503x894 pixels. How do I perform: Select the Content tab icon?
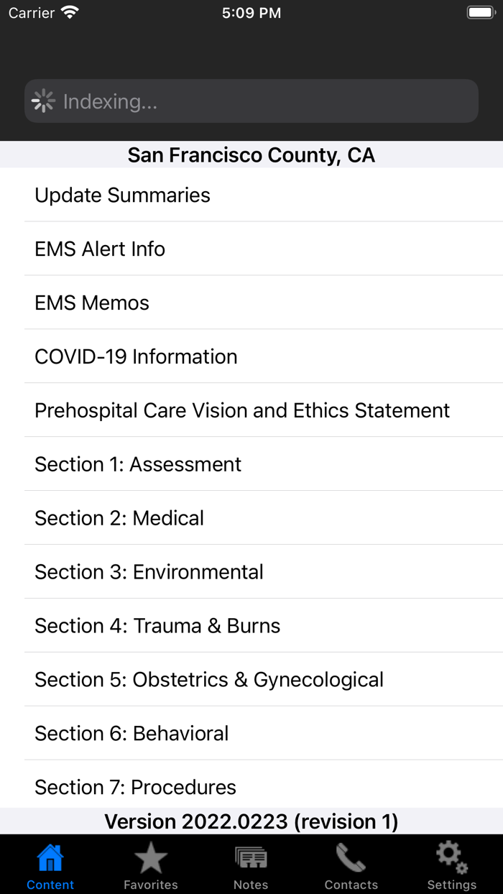(50, 855)
